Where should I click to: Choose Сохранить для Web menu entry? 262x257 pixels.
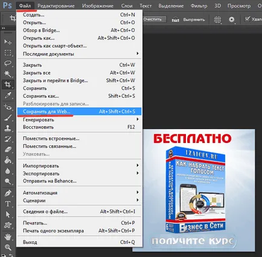coord(79,112)
